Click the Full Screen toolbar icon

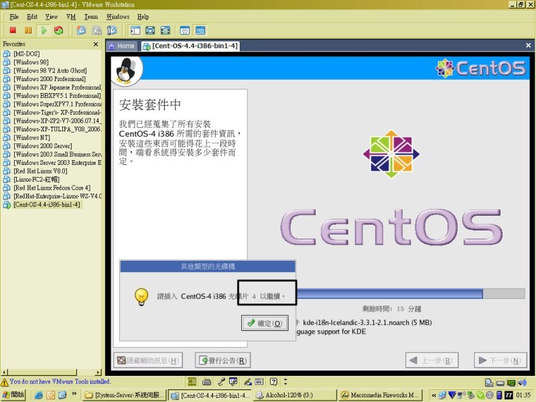click(150, 30)
